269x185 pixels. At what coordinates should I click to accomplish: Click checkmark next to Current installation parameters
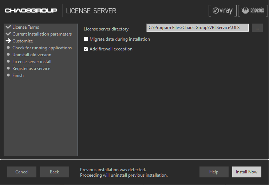[x=8, y=34]
